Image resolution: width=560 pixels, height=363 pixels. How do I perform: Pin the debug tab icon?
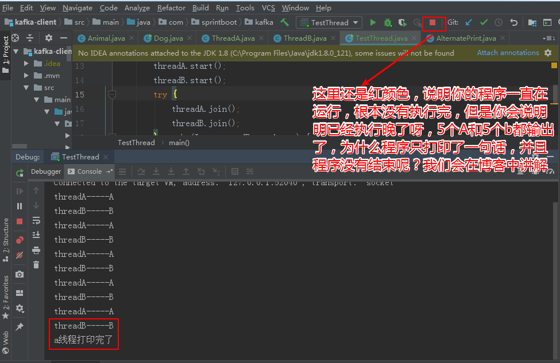click(x=20, y=326)
